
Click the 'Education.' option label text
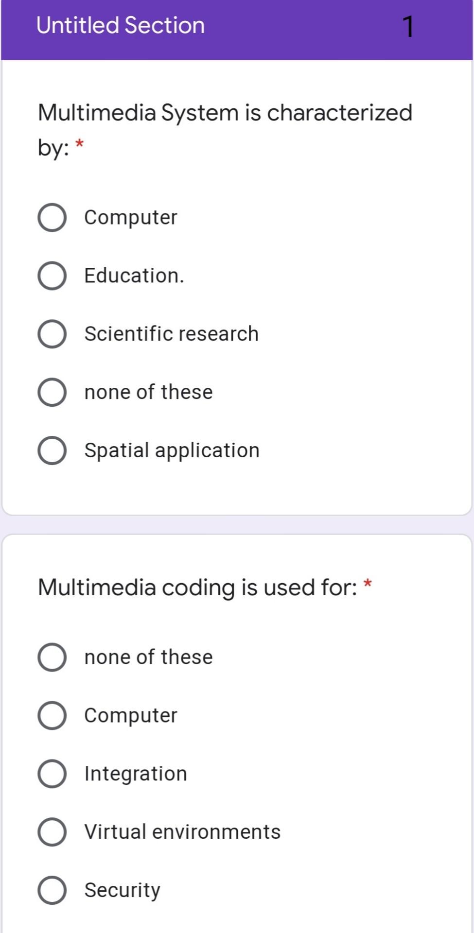(134, 276)
